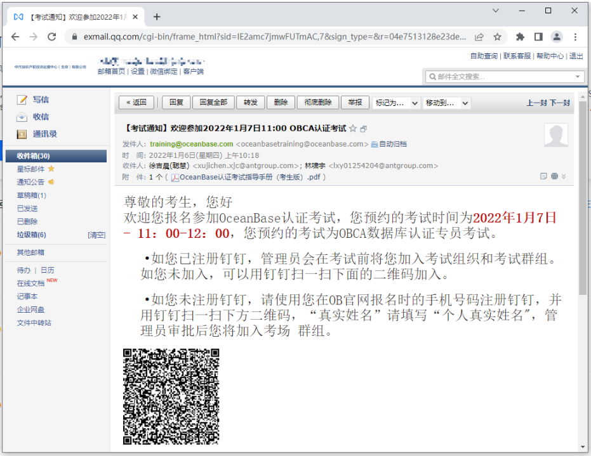Open 企业网盘 enterprise drive
591x456 pixels.
[x=30, y=310]
